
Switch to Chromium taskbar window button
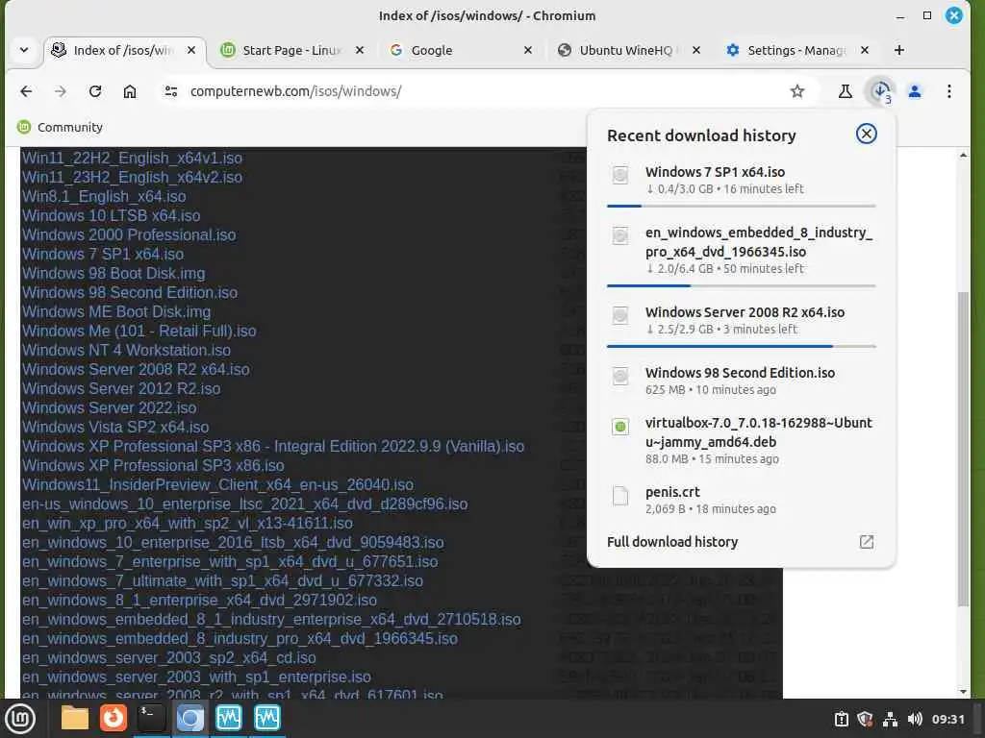coord(189,719)
